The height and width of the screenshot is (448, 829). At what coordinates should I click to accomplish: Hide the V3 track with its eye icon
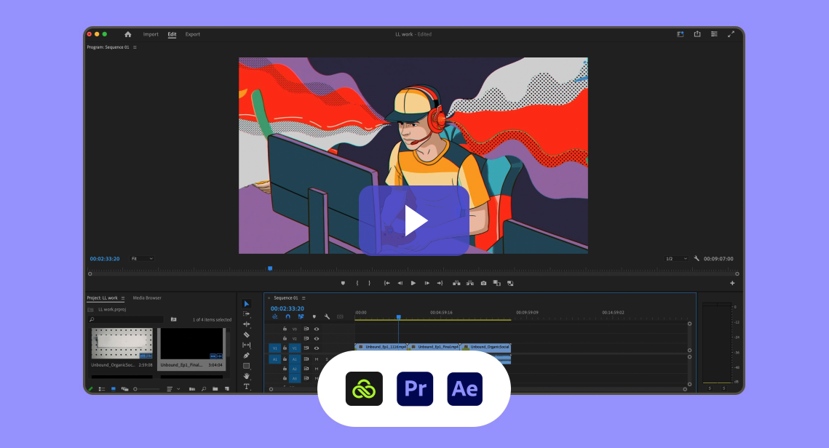[x=317, y=329]
